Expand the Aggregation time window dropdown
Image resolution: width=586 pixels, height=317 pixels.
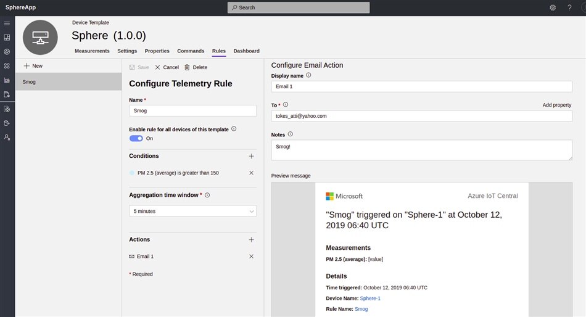coord(192,212)
